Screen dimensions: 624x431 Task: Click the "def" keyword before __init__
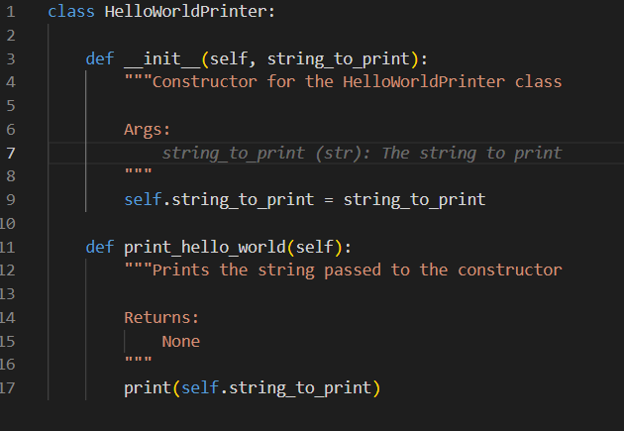coord(100,58)
